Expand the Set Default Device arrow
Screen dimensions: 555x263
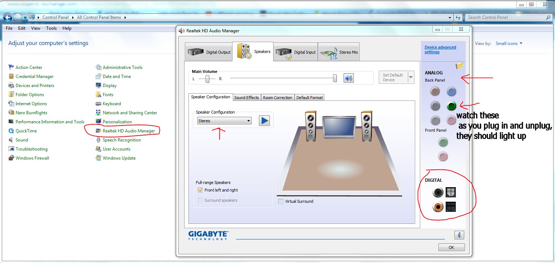tap(411, 77)
